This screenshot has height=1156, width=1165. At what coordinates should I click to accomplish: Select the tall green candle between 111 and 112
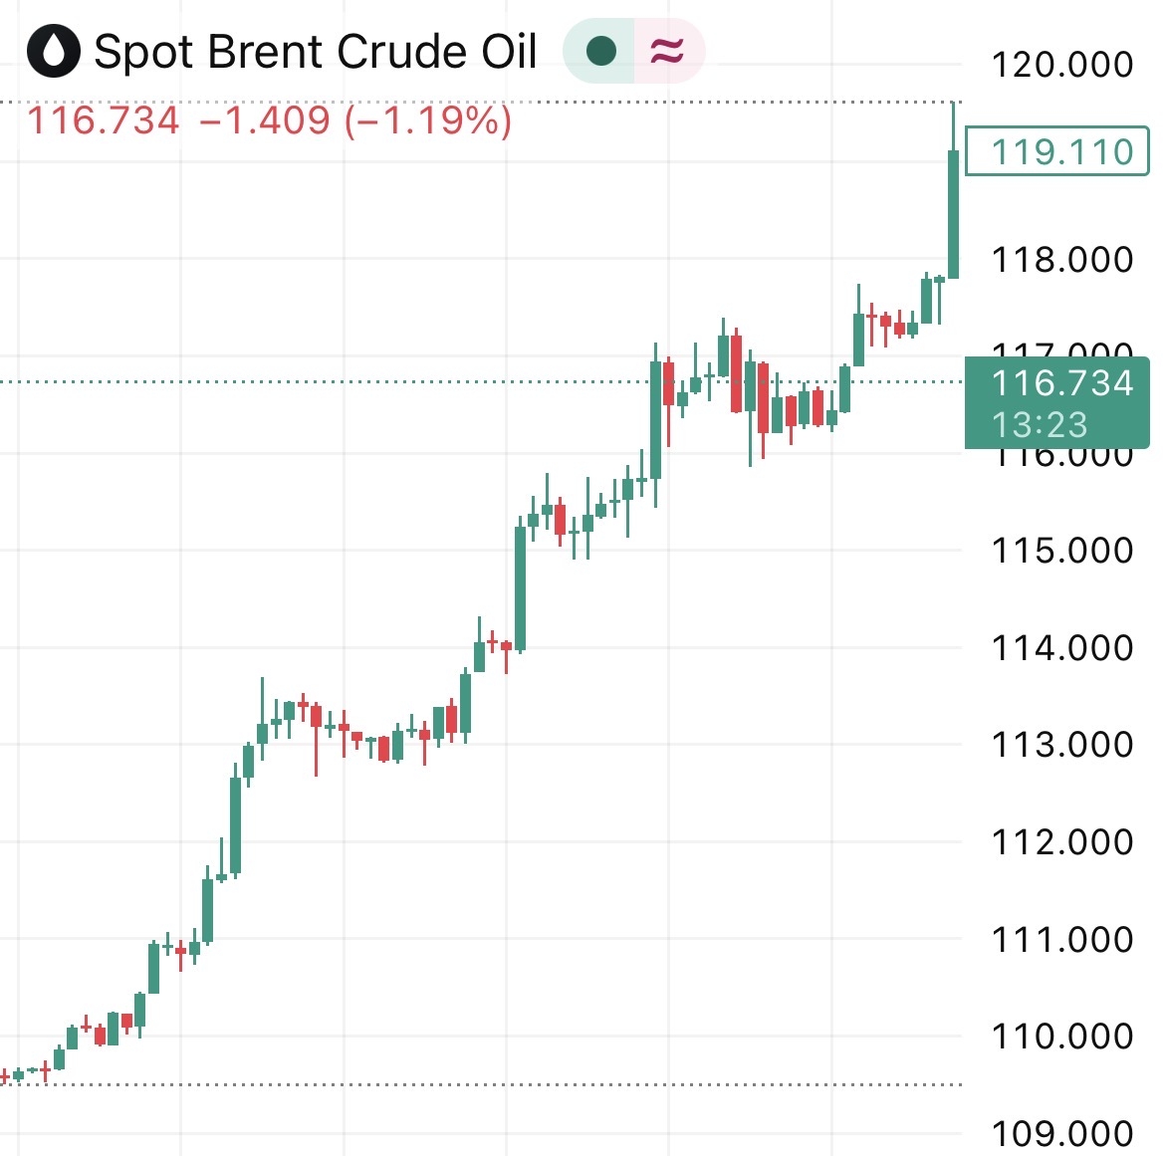(x=235, y=825)
